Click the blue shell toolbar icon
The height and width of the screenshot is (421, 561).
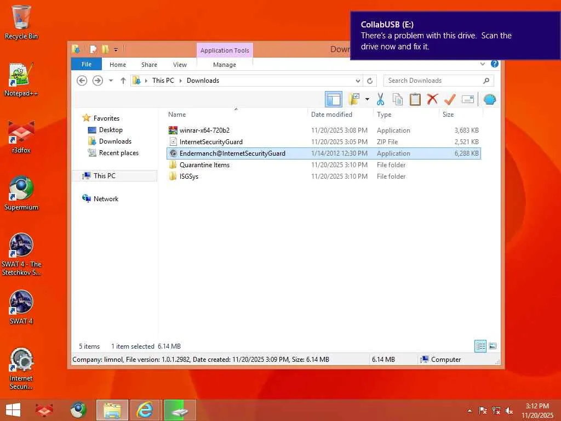(x=489, y=99)
